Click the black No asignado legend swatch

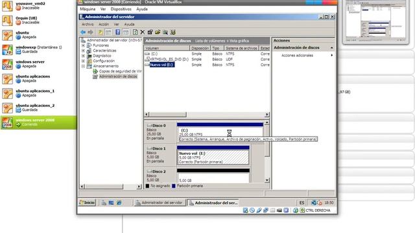[x=147, y=186]
